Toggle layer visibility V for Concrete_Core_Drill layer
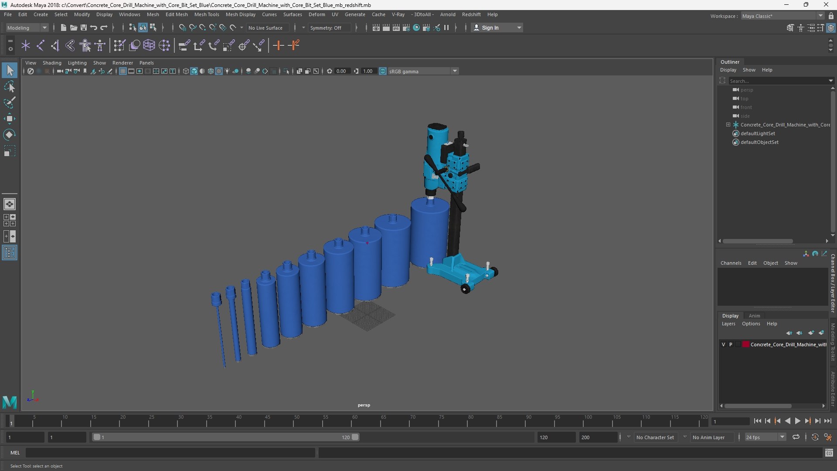 [723, 345]
